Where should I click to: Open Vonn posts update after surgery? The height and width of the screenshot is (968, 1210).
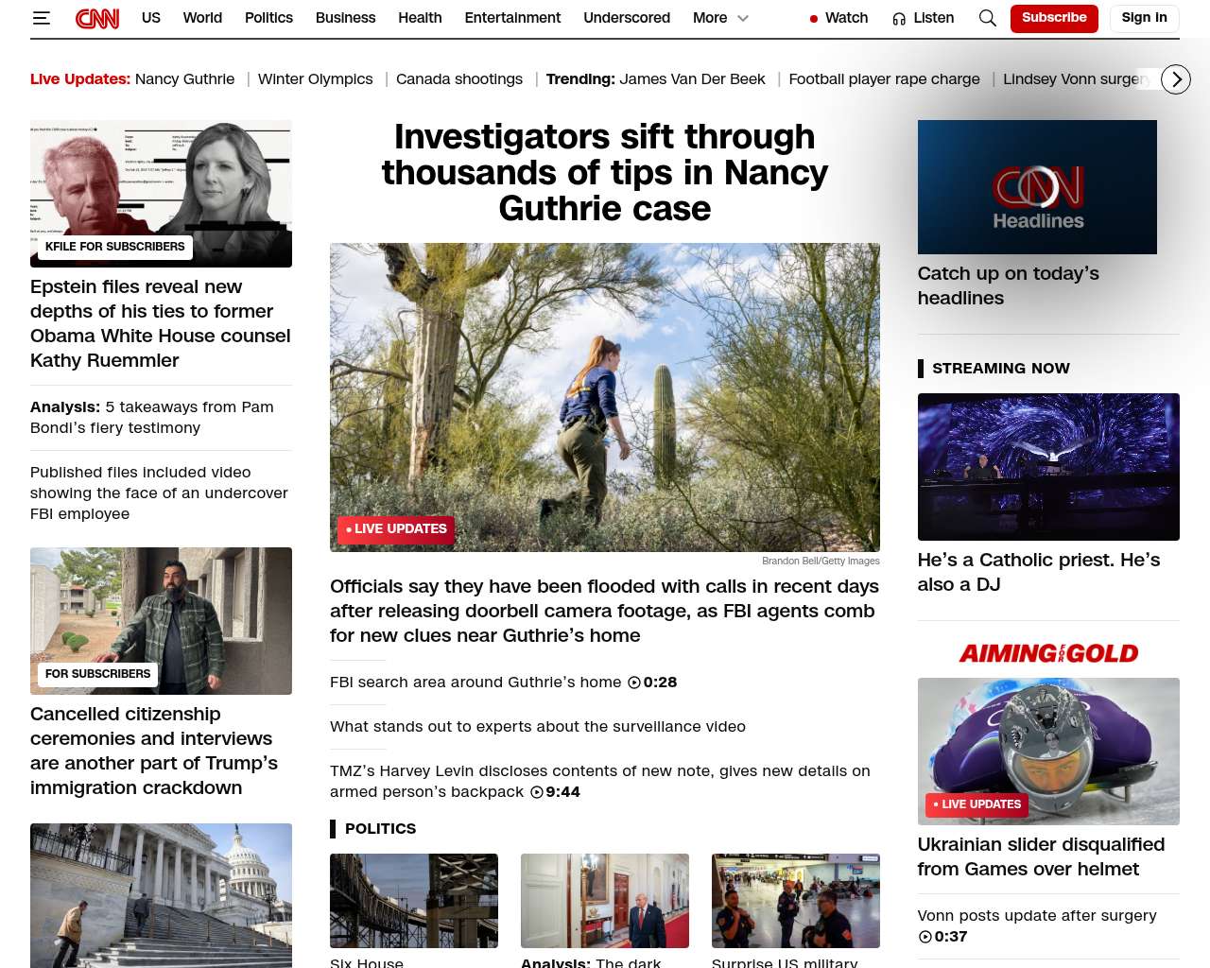tap(1037, 916)
